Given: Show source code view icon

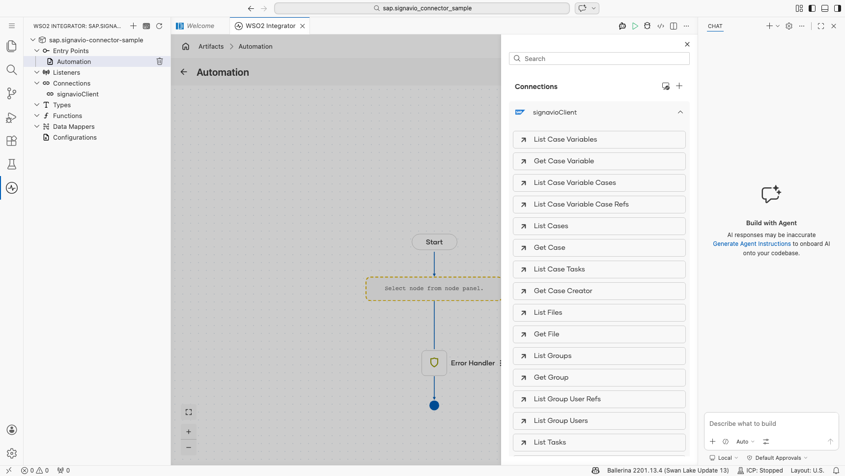Looking at the screenshot, I should pyautogui.click(x=661, y=26).
